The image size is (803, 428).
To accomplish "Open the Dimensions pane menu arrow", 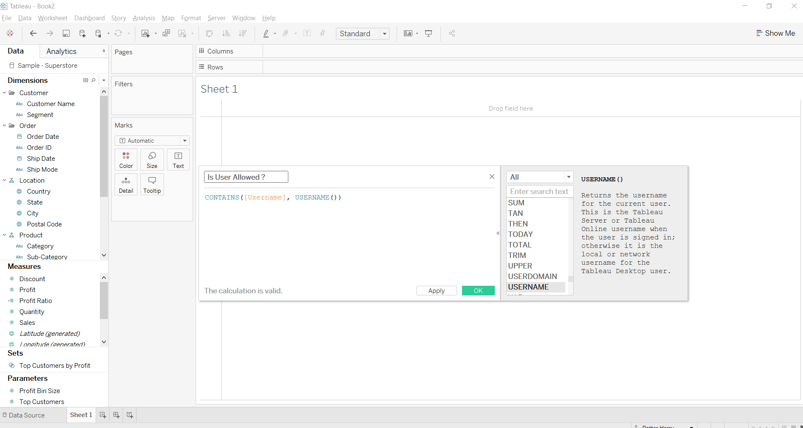I will tap(104, 80).
